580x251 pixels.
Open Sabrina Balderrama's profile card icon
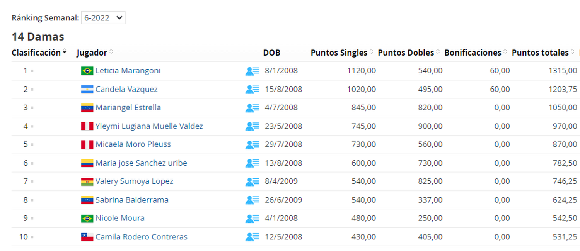[x=252, y=200]
